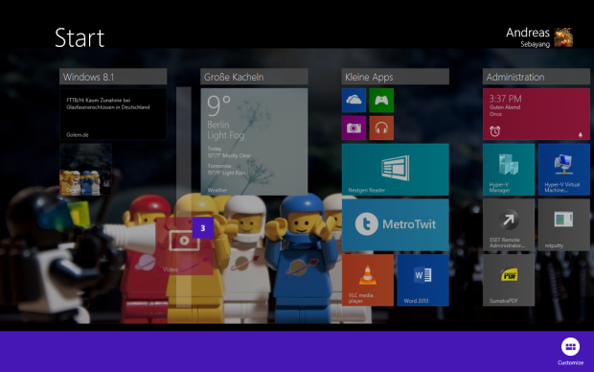The image size is (594, 372).
Task: Launch ESET Remote Administrator tile
Action: 509,225
